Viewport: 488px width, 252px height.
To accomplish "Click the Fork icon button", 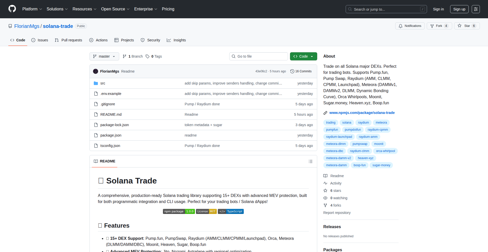I will (x=432, y=26).
